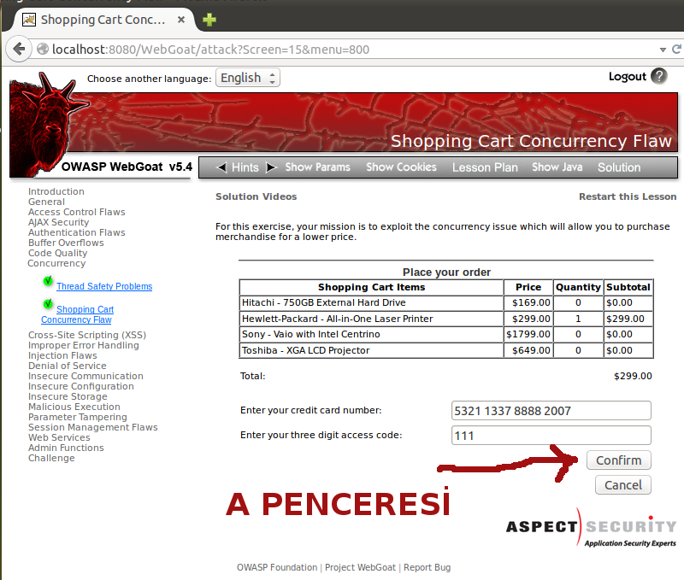Close the Shopping Cart Conc... tab
684x580 pixels.
tap(181, 20)
